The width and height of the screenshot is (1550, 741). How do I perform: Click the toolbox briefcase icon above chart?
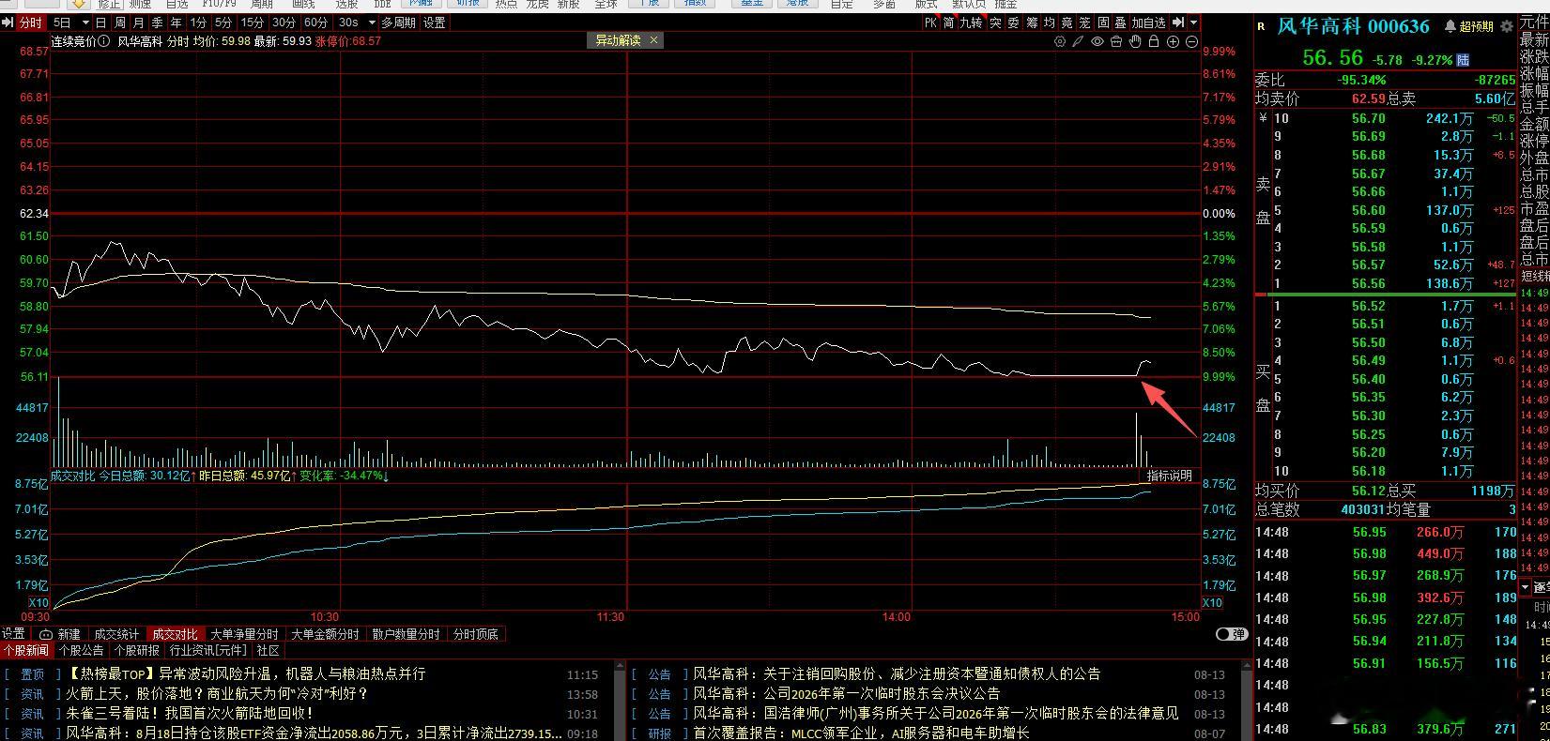coord(1116,42)
